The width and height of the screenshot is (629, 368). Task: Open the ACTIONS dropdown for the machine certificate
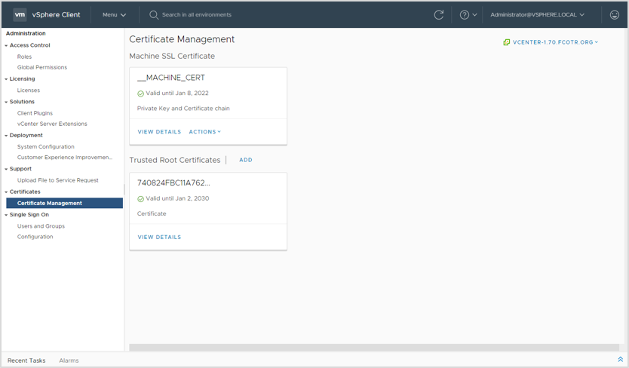tap(204, 132)
